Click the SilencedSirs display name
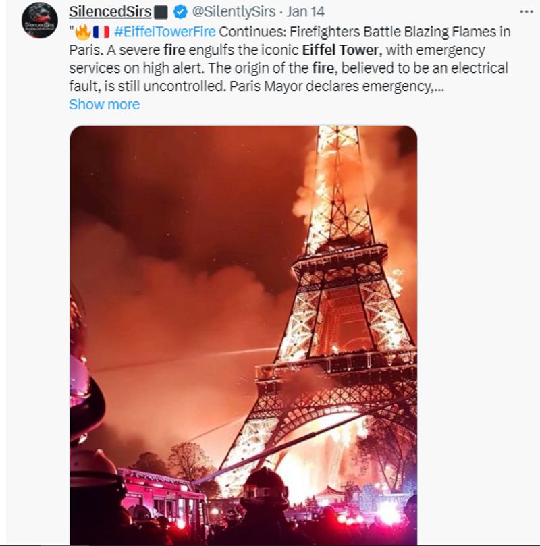The width and height of the screenshot is (540, 546). 110,12
